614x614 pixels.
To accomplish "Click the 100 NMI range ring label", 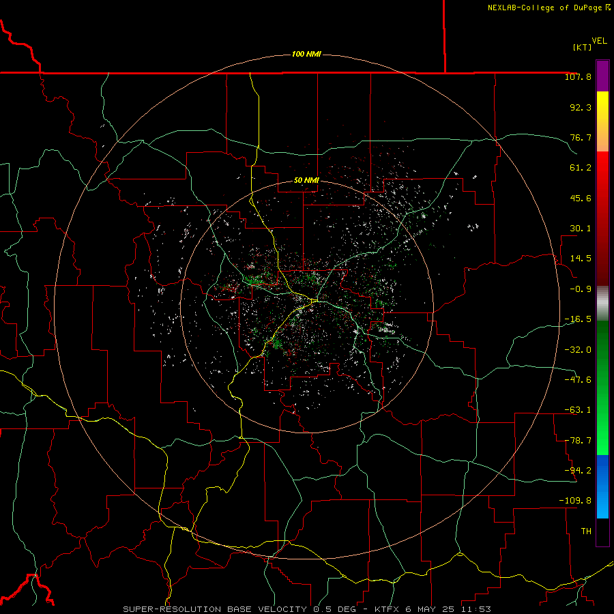I will 306,54.
